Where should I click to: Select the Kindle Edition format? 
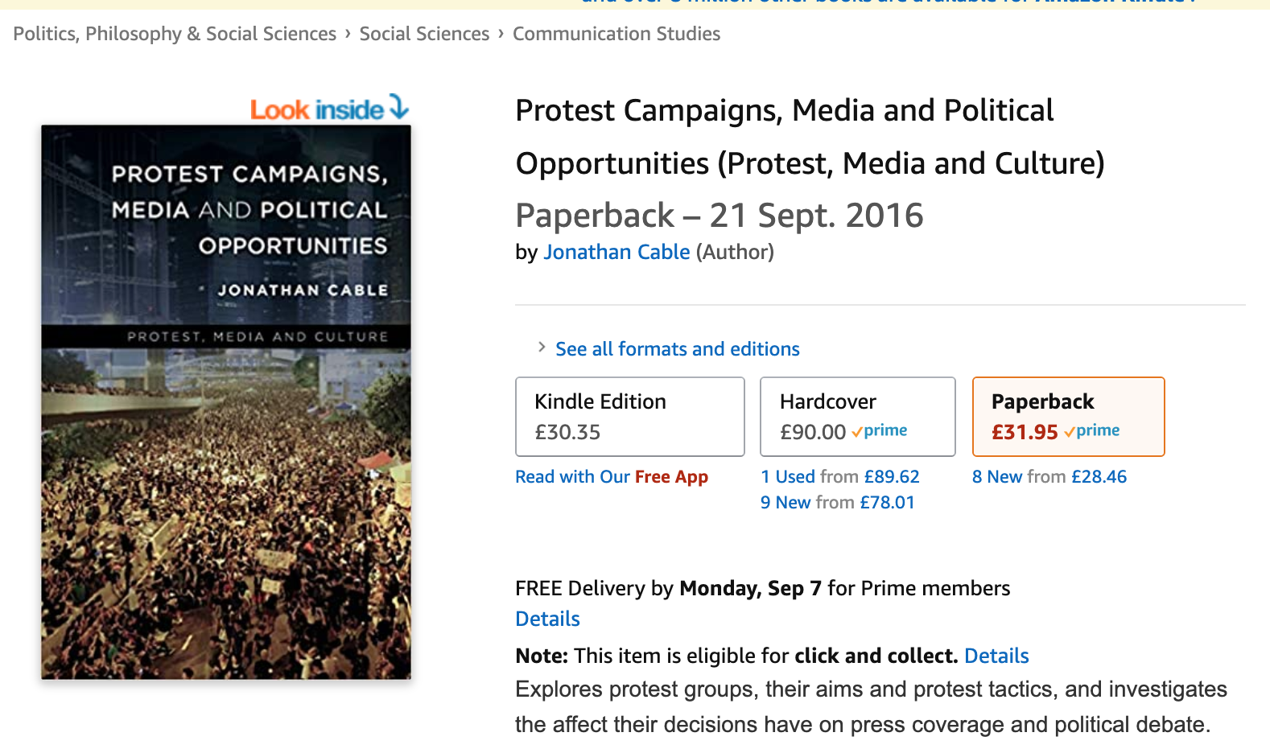click(x=629, y=417)
